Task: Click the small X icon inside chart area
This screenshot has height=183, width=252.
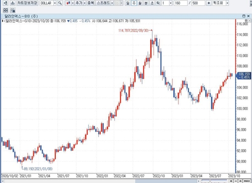Action: coord(249,21)
